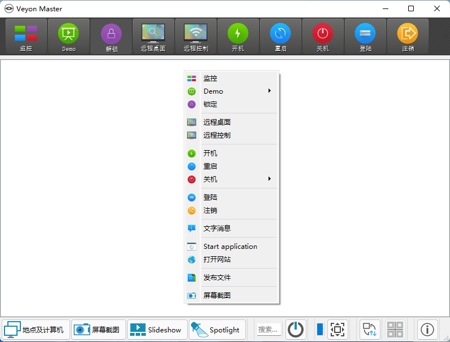450x342 pixels.
Task: Click the 屏幕截图 button in bottom bar
Action: (x=98, y=330)
